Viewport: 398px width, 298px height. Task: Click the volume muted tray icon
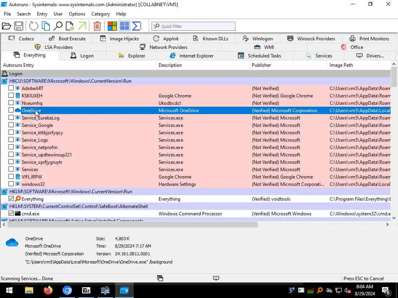(347, 290)
